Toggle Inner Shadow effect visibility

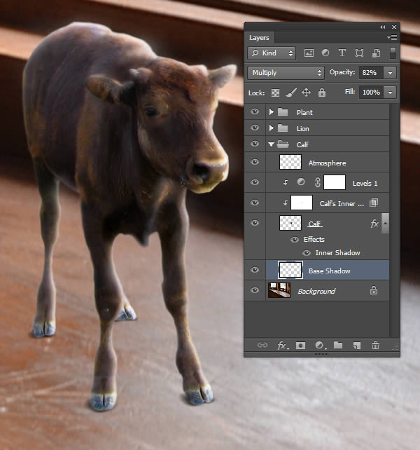pos(307,253)
